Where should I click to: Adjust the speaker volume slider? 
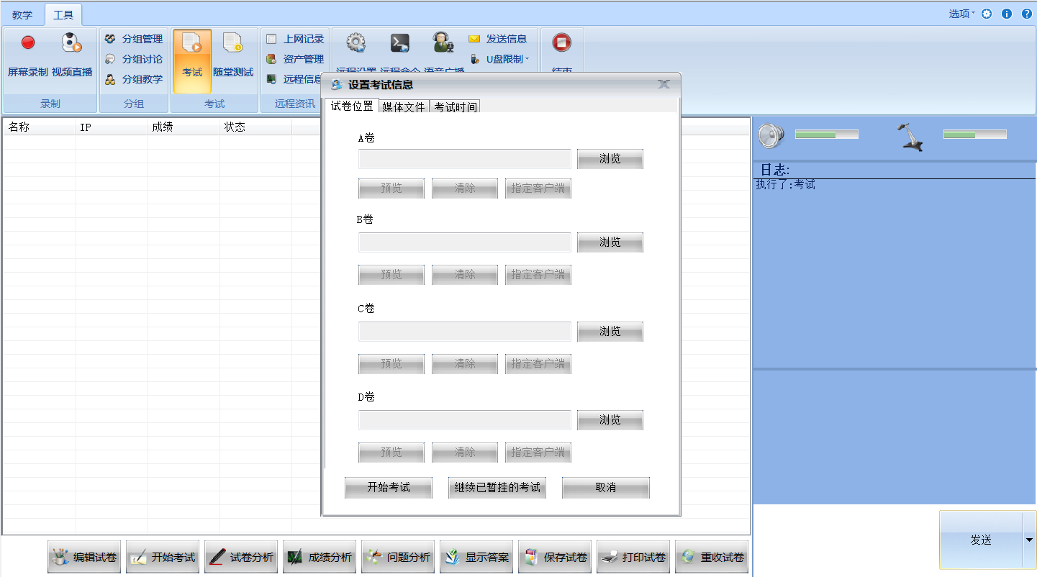pyautogui.click(x=826, y=135)
